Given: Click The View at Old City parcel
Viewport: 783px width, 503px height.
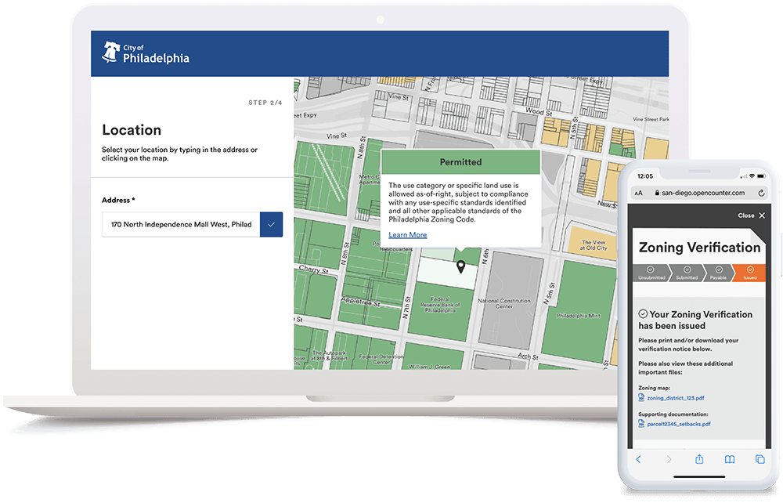Looking at the screenshot, I should click(594, 244).
